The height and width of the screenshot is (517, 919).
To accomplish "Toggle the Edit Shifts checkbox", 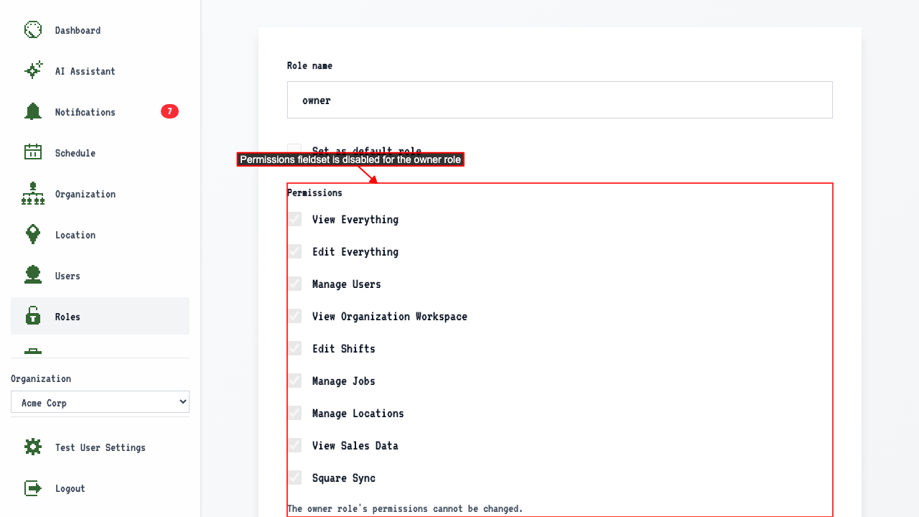I will pyautogui.click(x=294, y=348).
